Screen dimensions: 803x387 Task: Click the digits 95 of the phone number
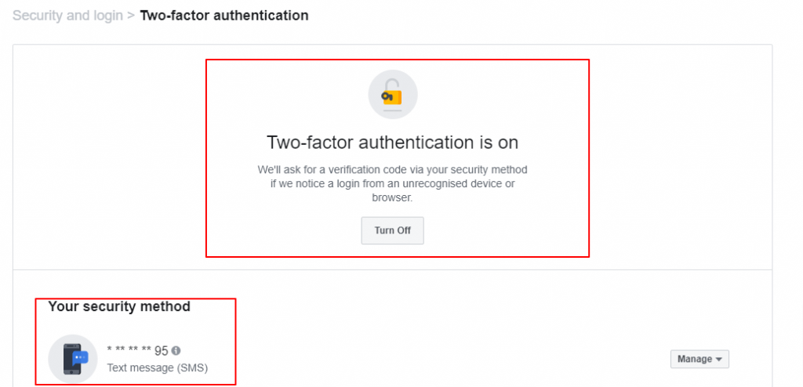162,351
